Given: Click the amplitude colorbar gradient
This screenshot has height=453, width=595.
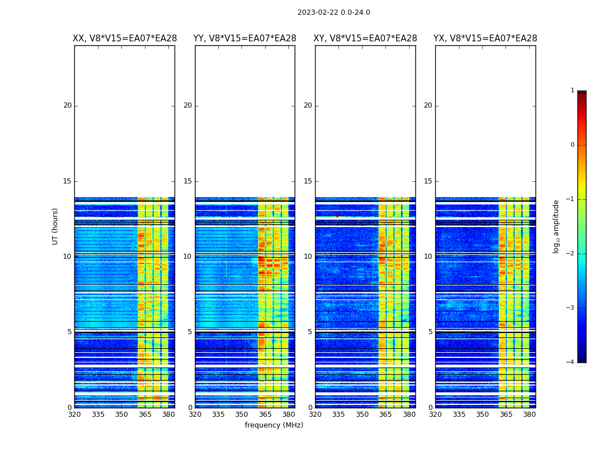Looking at the screenshot, I should tap(581, 226).
